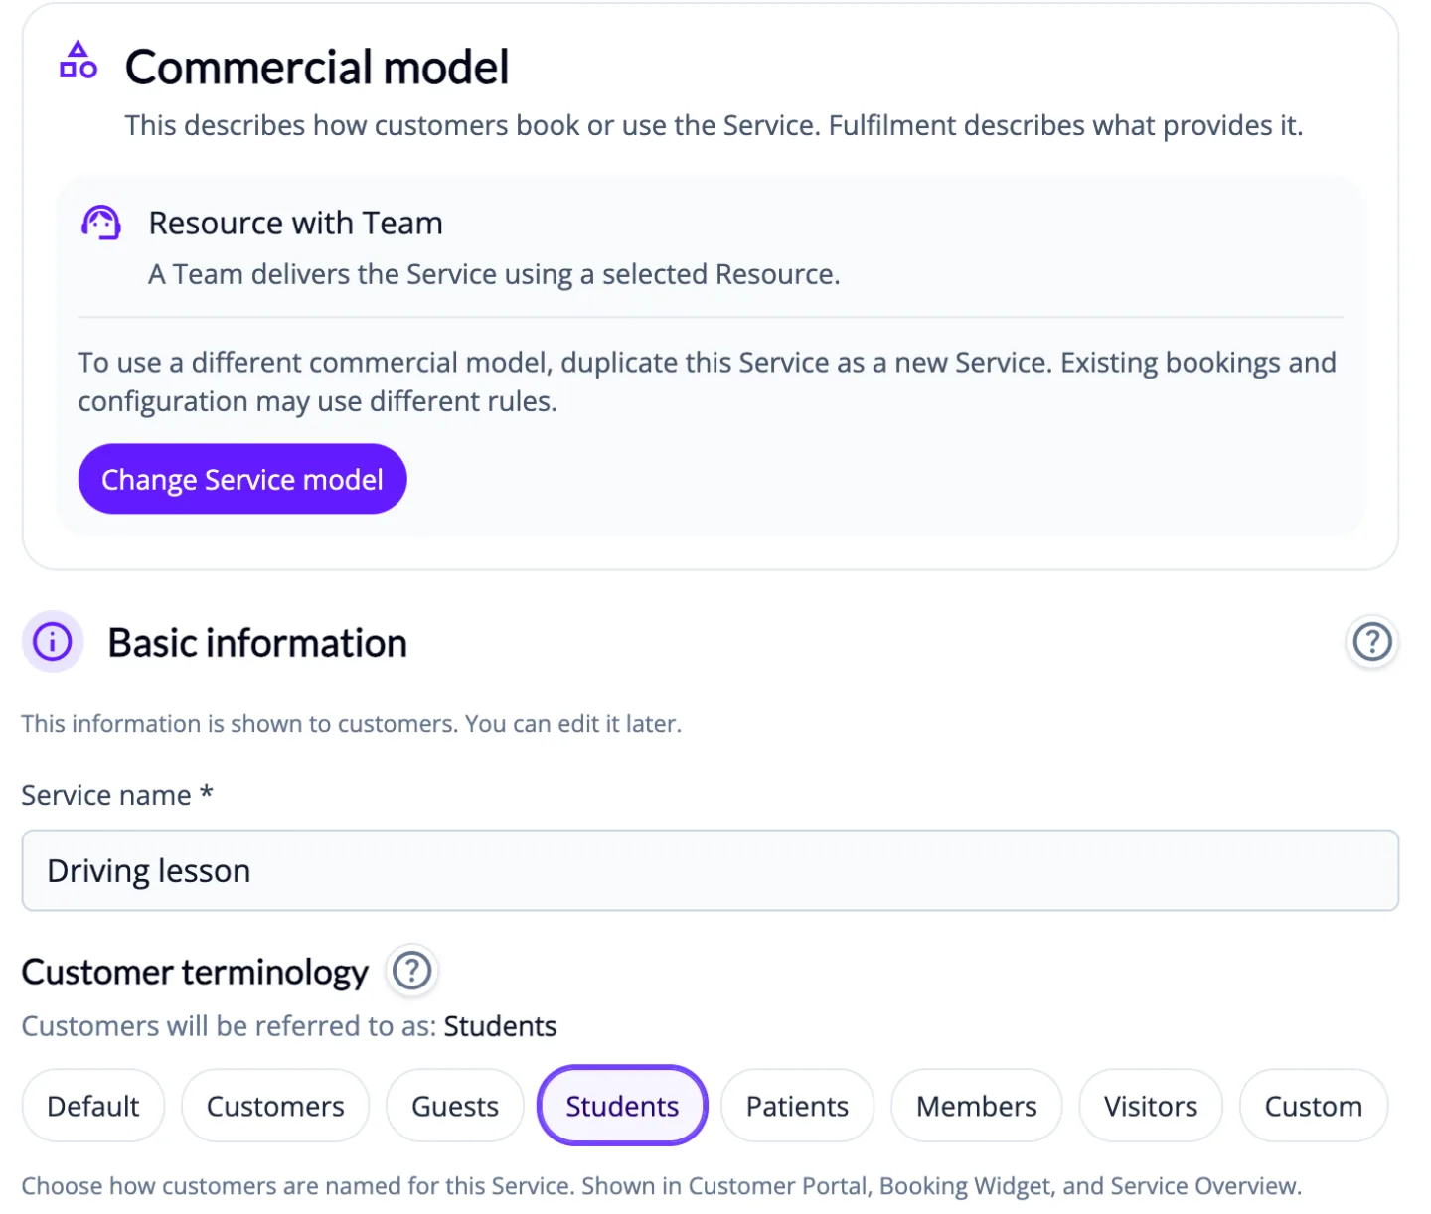Image resolution: width=1431 pixels, height=1214 pixels.
Task: Click the Resource with Team headset icon
Action: pyautogui.click(x=100, y=223)
